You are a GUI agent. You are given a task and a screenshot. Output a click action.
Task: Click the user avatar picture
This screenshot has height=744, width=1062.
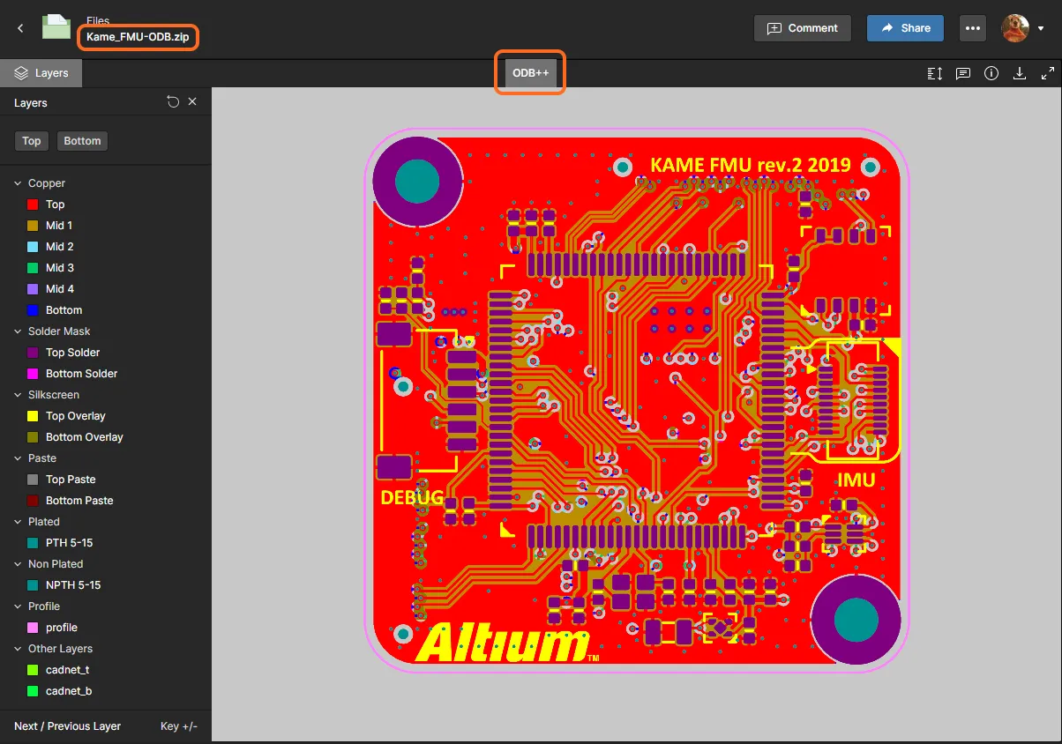tap(1015, 28)
